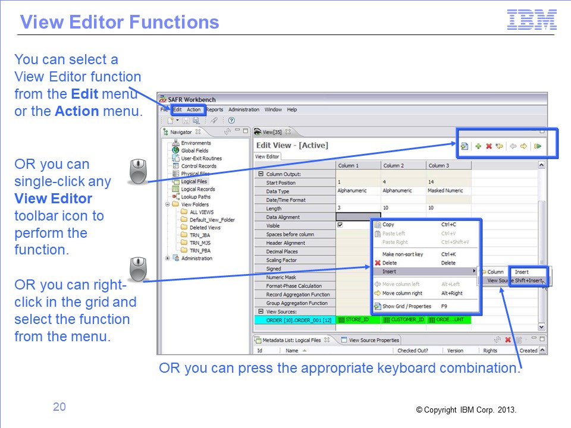The image size is (571, 428).
Task: Select Show Grid / Properties menu entry
Action: click(x=425, y=306)
